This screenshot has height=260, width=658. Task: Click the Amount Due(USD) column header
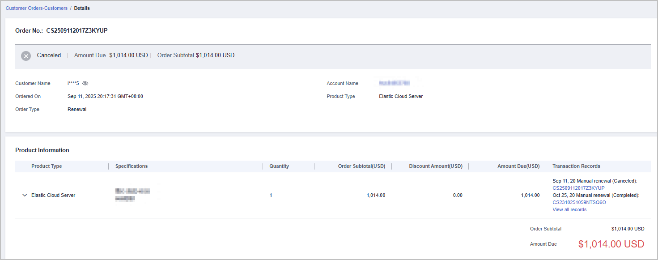518,166
